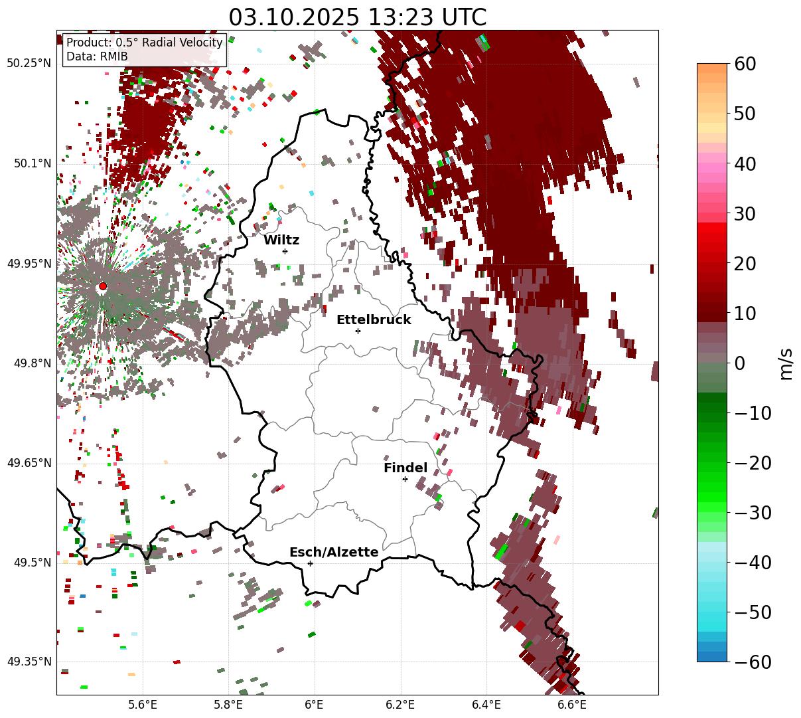
Task: Click the 49.65°N latitude label
Action: click(x=29, y=463)
